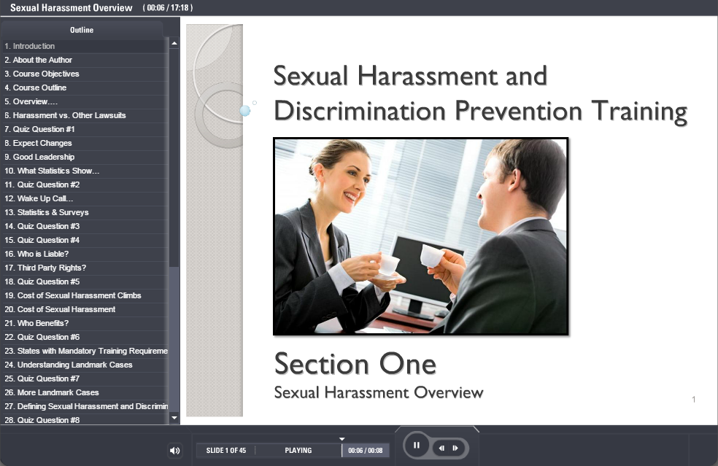Select Harassment vs. Other Lawsuits slide

click(x=65, y=115)
